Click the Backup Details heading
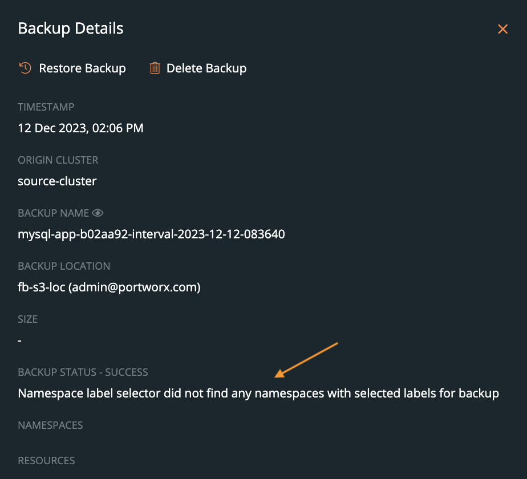The width and height of the screenshot is (527, 479). click(x=71, y=29)
